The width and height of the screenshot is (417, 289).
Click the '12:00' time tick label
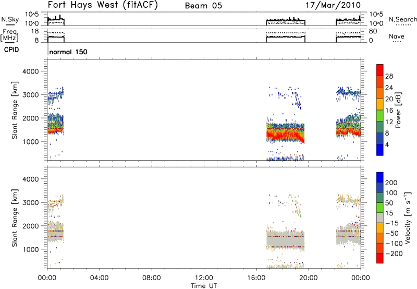(204, 278)
